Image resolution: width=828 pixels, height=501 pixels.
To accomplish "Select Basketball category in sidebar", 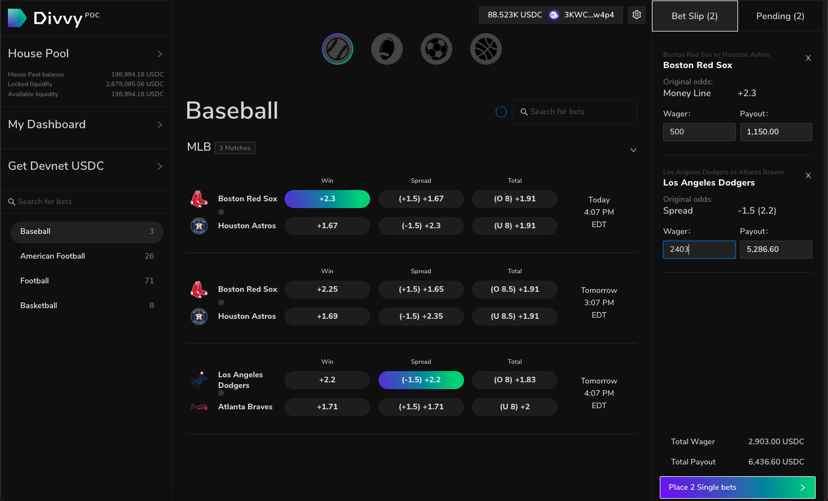I will [87, 306].
